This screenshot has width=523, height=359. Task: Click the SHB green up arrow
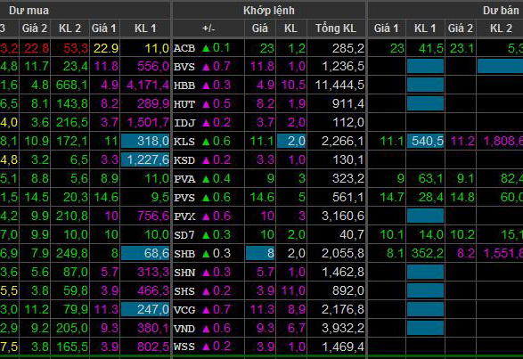[x=206, y=254]
